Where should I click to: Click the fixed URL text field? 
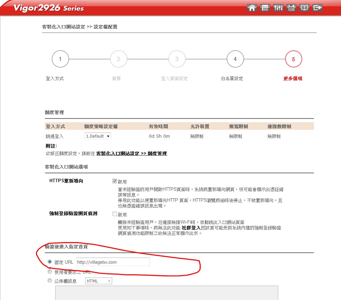click(113, 262)
